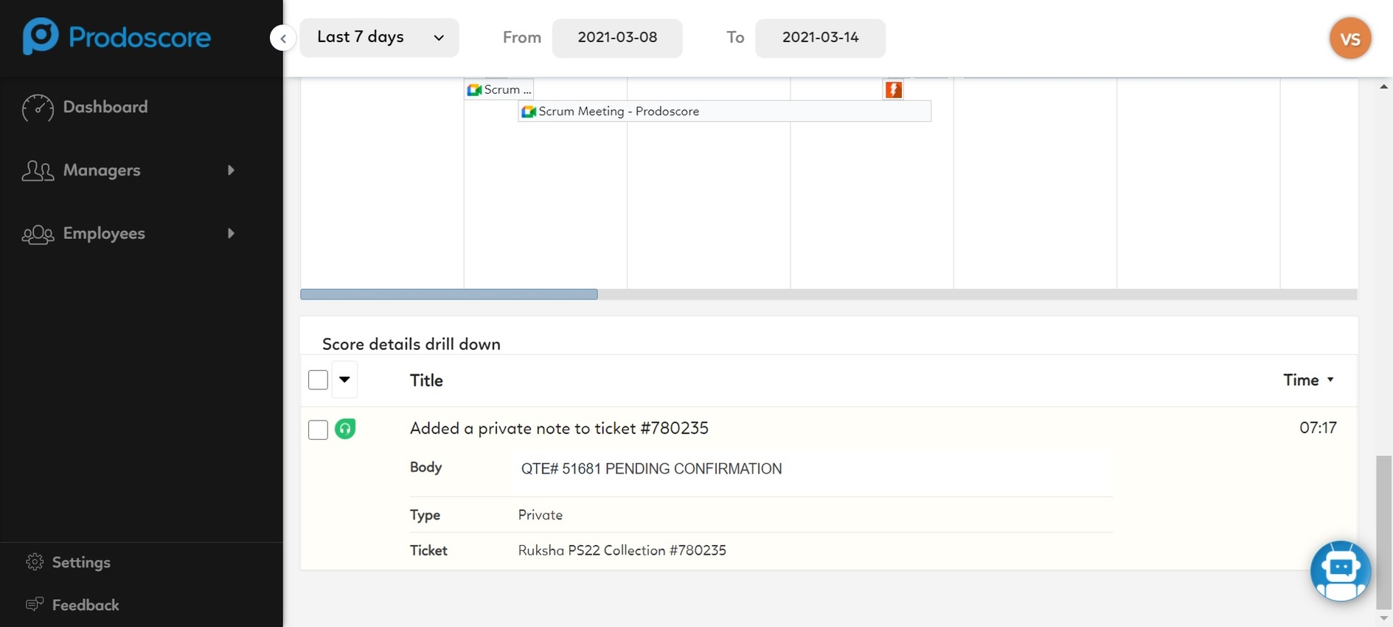1393x627 pixels.
Task: Select the 'QTE# 51681 PENDING CONFIRMATION' body text
Action: click(651, 469)
